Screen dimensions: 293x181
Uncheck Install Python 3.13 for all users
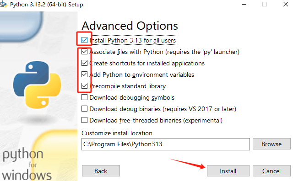pos(84,40)
